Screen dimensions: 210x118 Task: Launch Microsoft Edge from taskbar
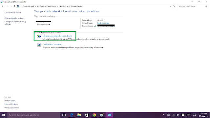[72, 115]
